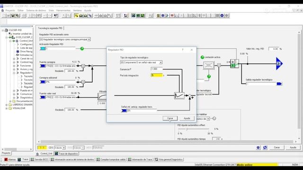
Task: Click the gray sphere icon at toolbar's end
Action: (227, 16)
